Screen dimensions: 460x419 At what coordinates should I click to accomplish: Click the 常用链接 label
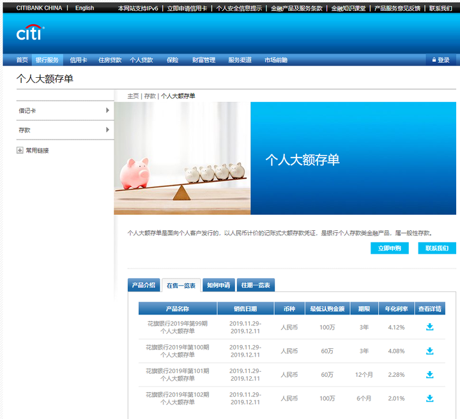click(x=37, y=151)
